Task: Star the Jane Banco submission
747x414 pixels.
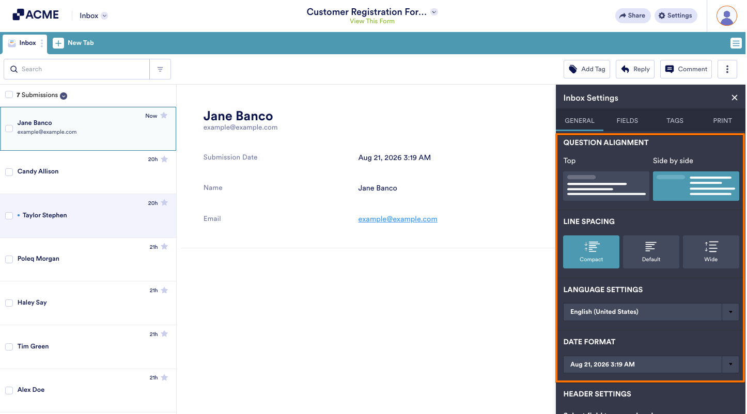Action: tap(164, 116)
